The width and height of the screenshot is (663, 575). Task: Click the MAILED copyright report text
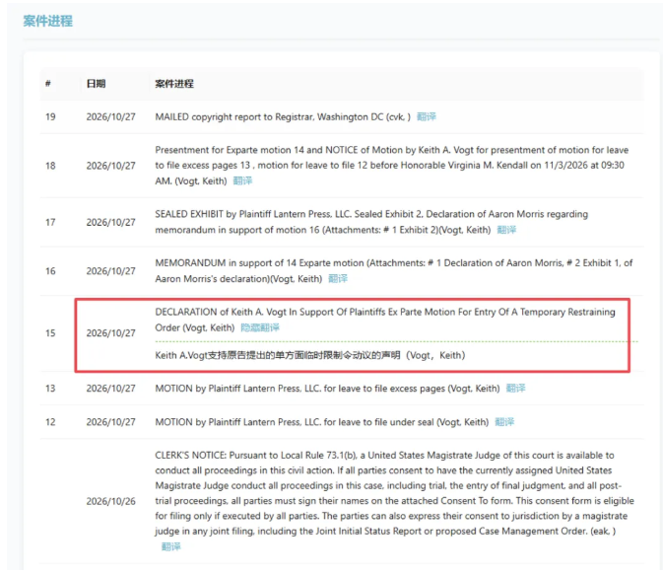[283, 116]
